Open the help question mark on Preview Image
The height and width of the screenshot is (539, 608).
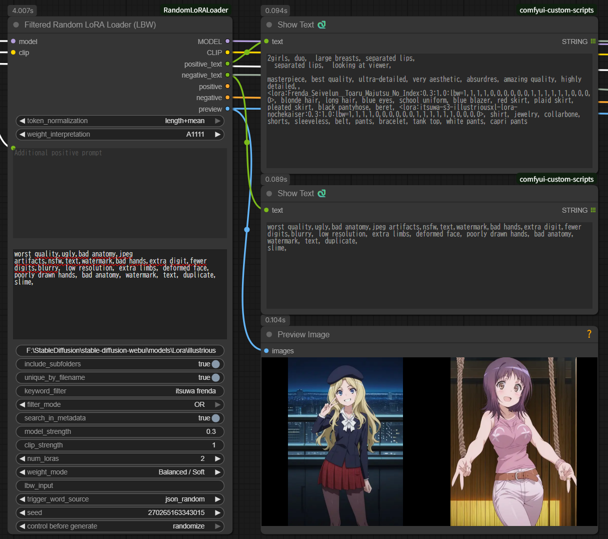[x=589, y=334]
